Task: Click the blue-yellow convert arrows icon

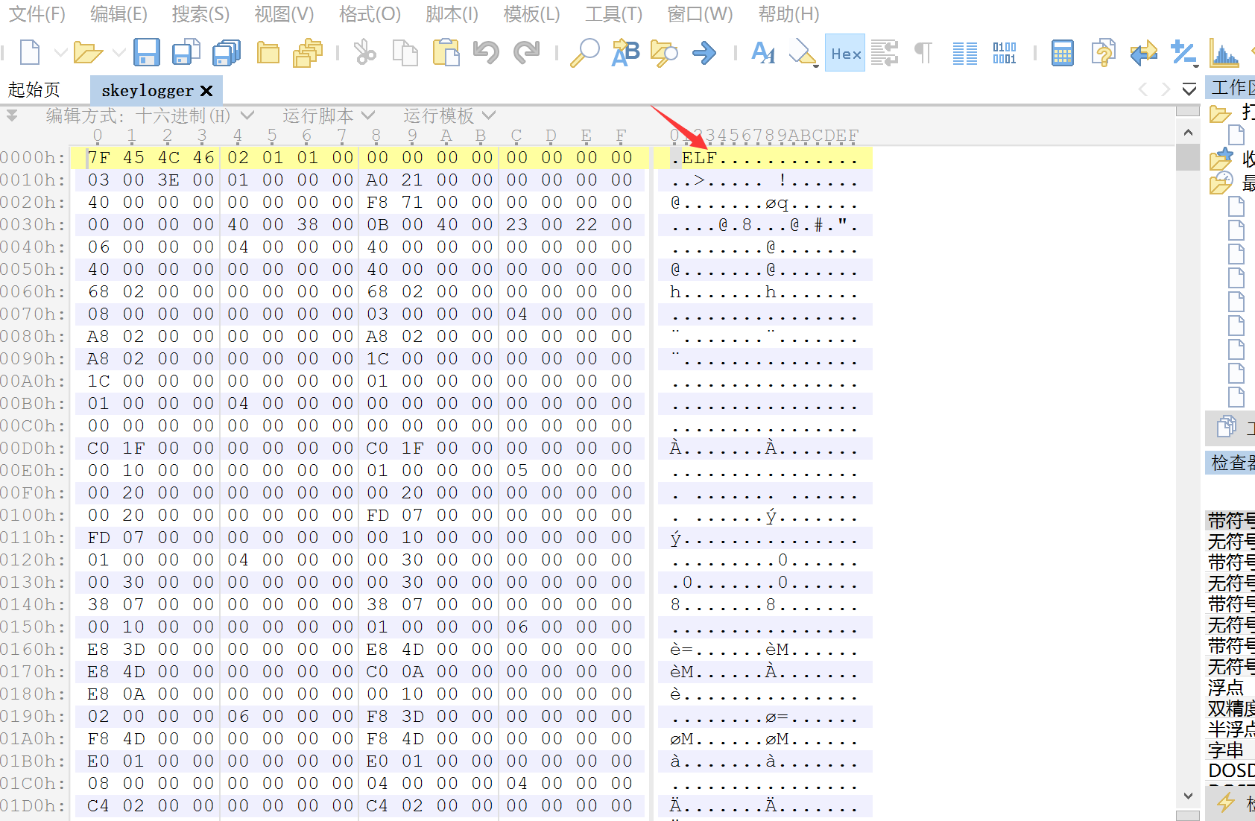Action: pyautogui.click(x=1143, y=53)
